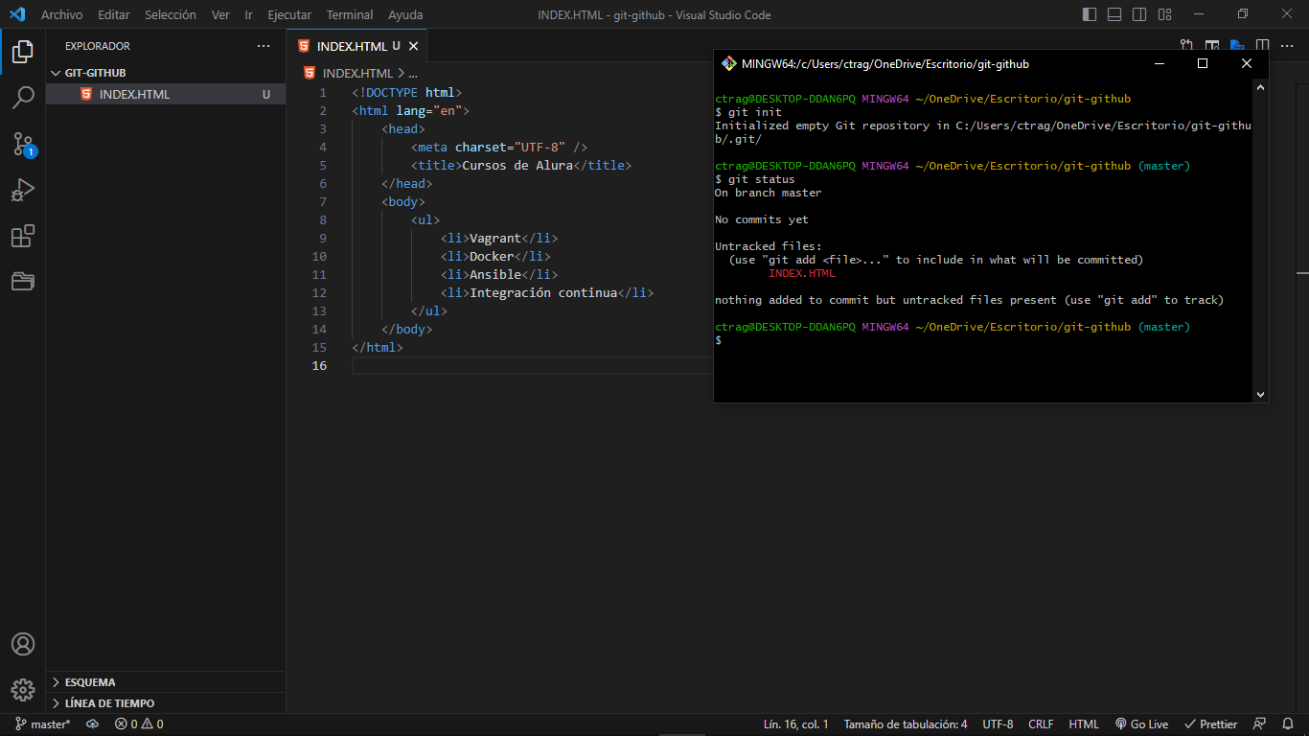
Task: Open editor more actions ellipsis
Action: pyautogui.click(x=1287, y=45)
